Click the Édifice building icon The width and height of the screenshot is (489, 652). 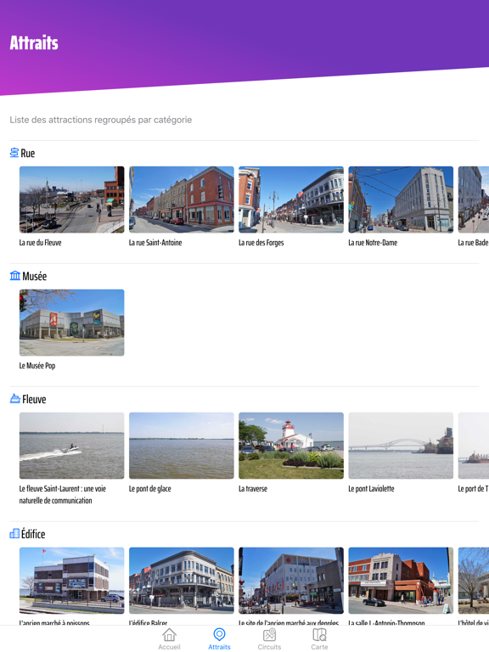(x=14, y=533)
